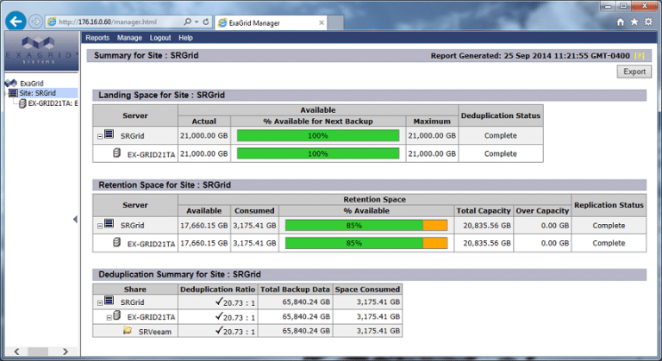This screenshot has width=662, height=361.
Task: Click EX-GRID21TA server icon in Landing Space table
Action: (x=117, y=152)
